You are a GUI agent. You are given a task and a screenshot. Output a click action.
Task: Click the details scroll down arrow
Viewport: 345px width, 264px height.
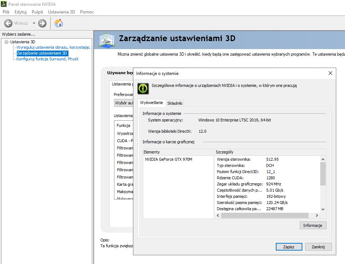[323, 209]
